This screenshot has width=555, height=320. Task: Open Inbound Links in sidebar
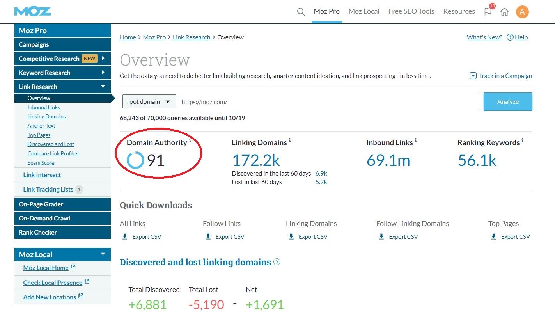[44, 107]
